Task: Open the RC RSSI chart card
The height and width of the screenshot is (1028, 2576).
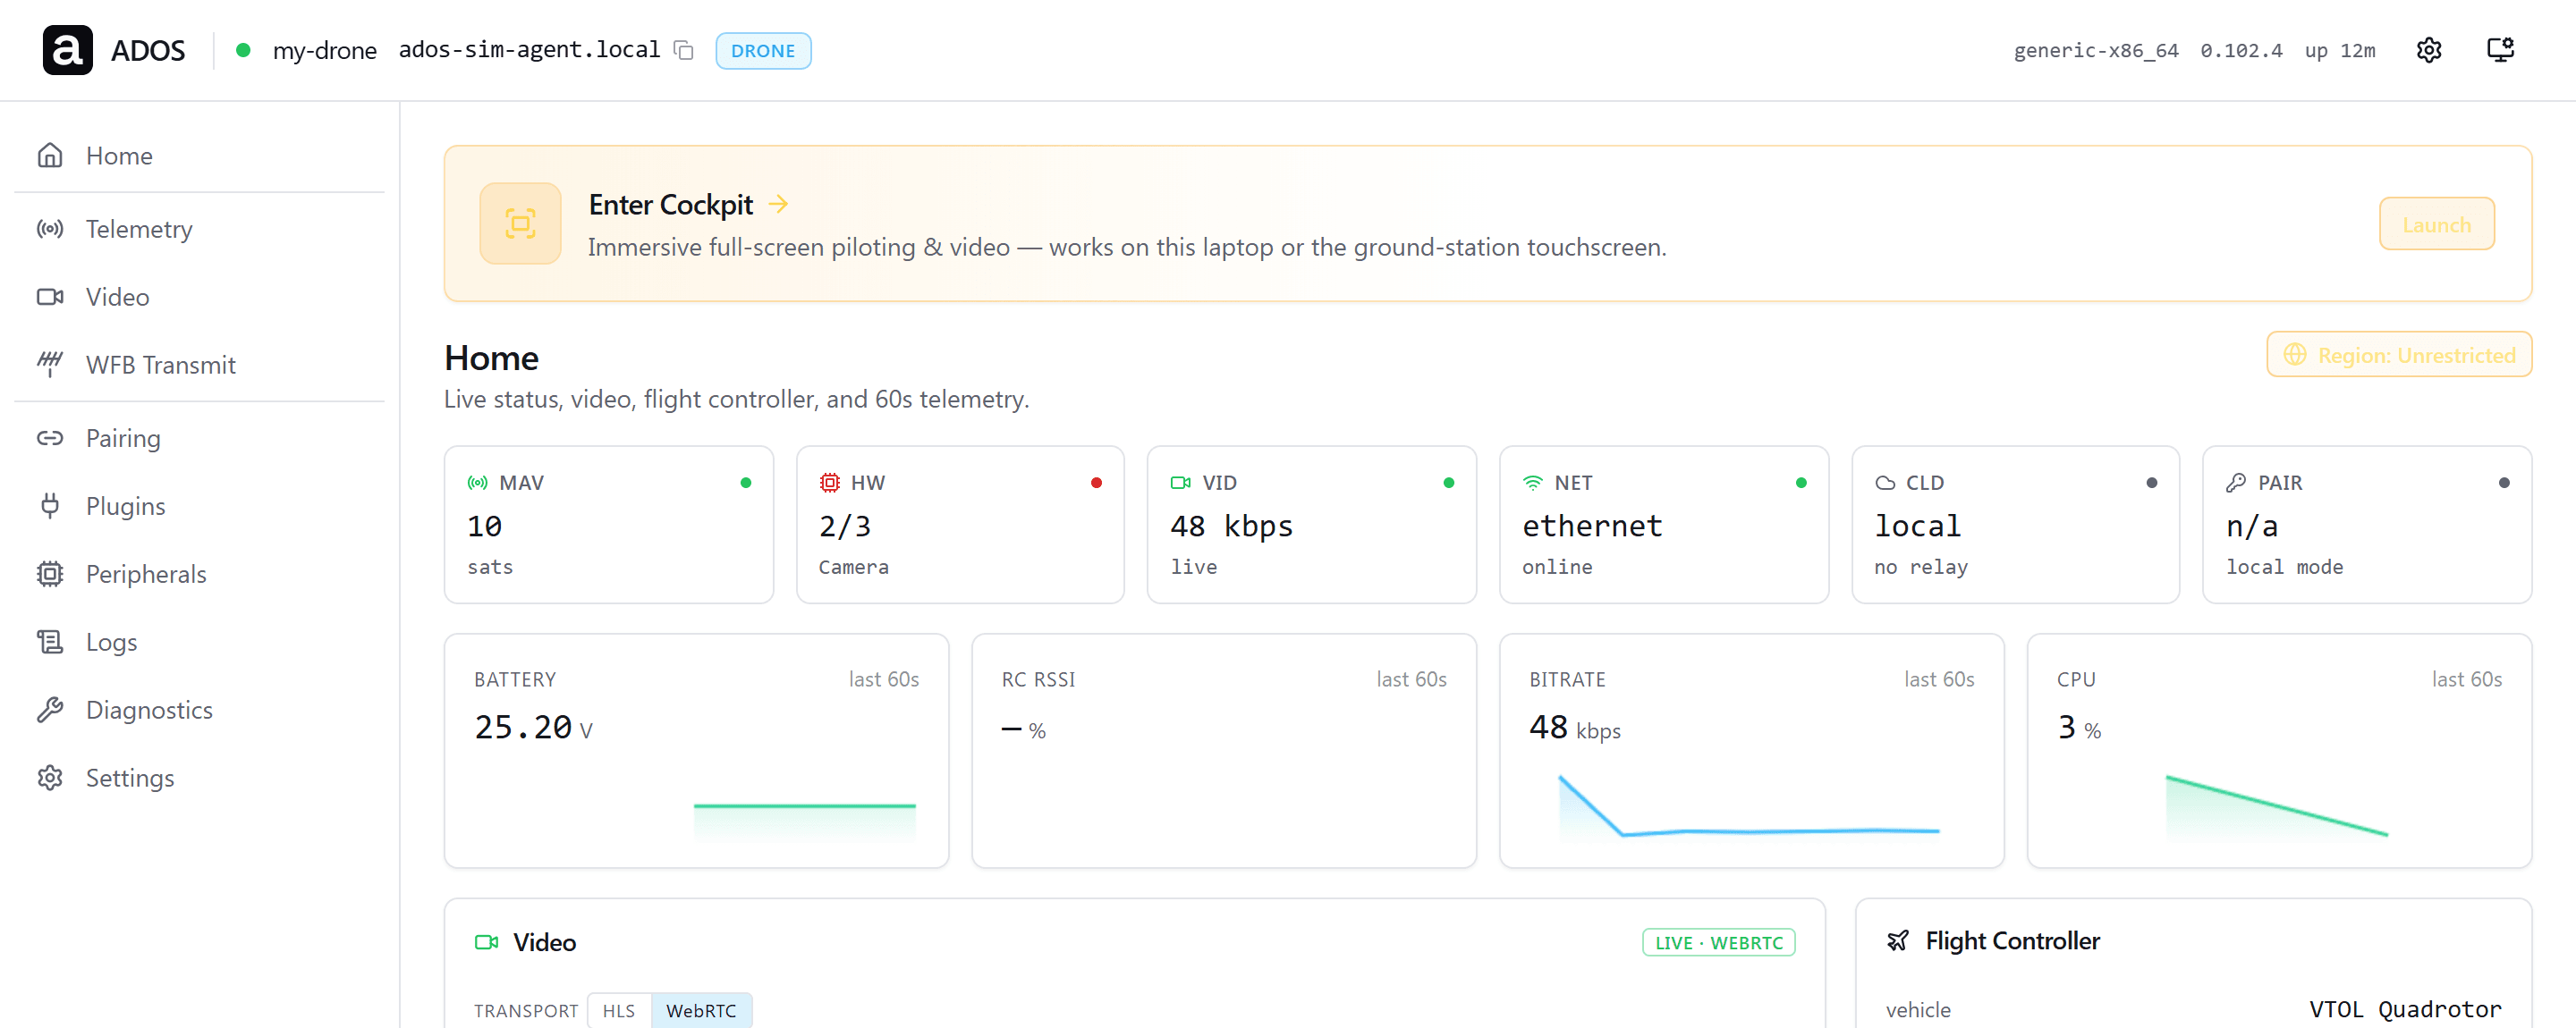Action: tap(1224, 750)
